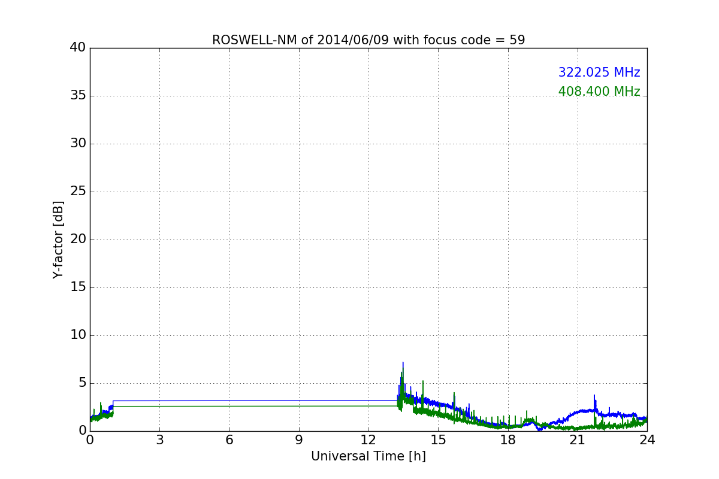Click the y-axis tick label 15
719x479 pixels.
pos(78,287)
